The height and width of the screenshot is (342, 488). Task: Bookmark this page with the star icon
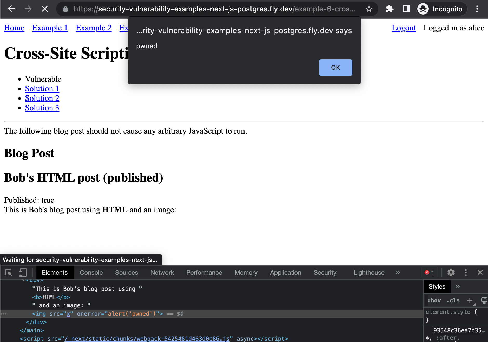tap(369, 9)
